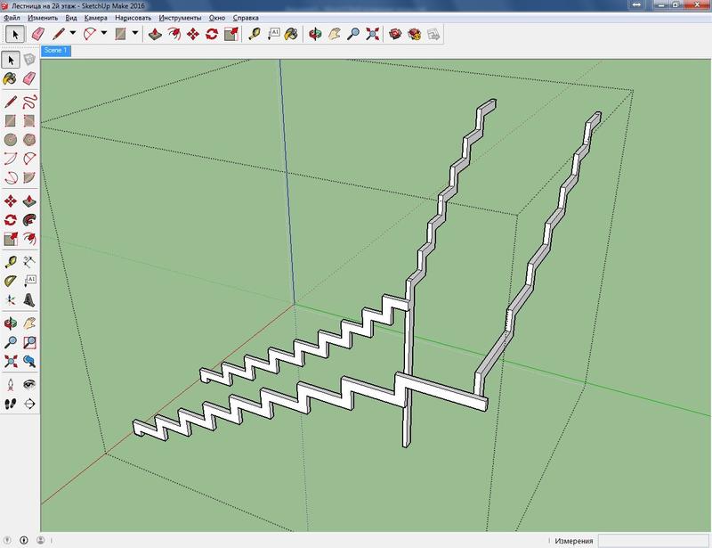The image size is (712, 548).
Task: Expand the line tools dropdown arrow
Action: [73, 34]
